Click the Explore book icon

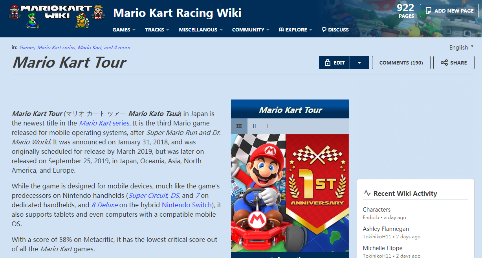[x=281, y=29]
